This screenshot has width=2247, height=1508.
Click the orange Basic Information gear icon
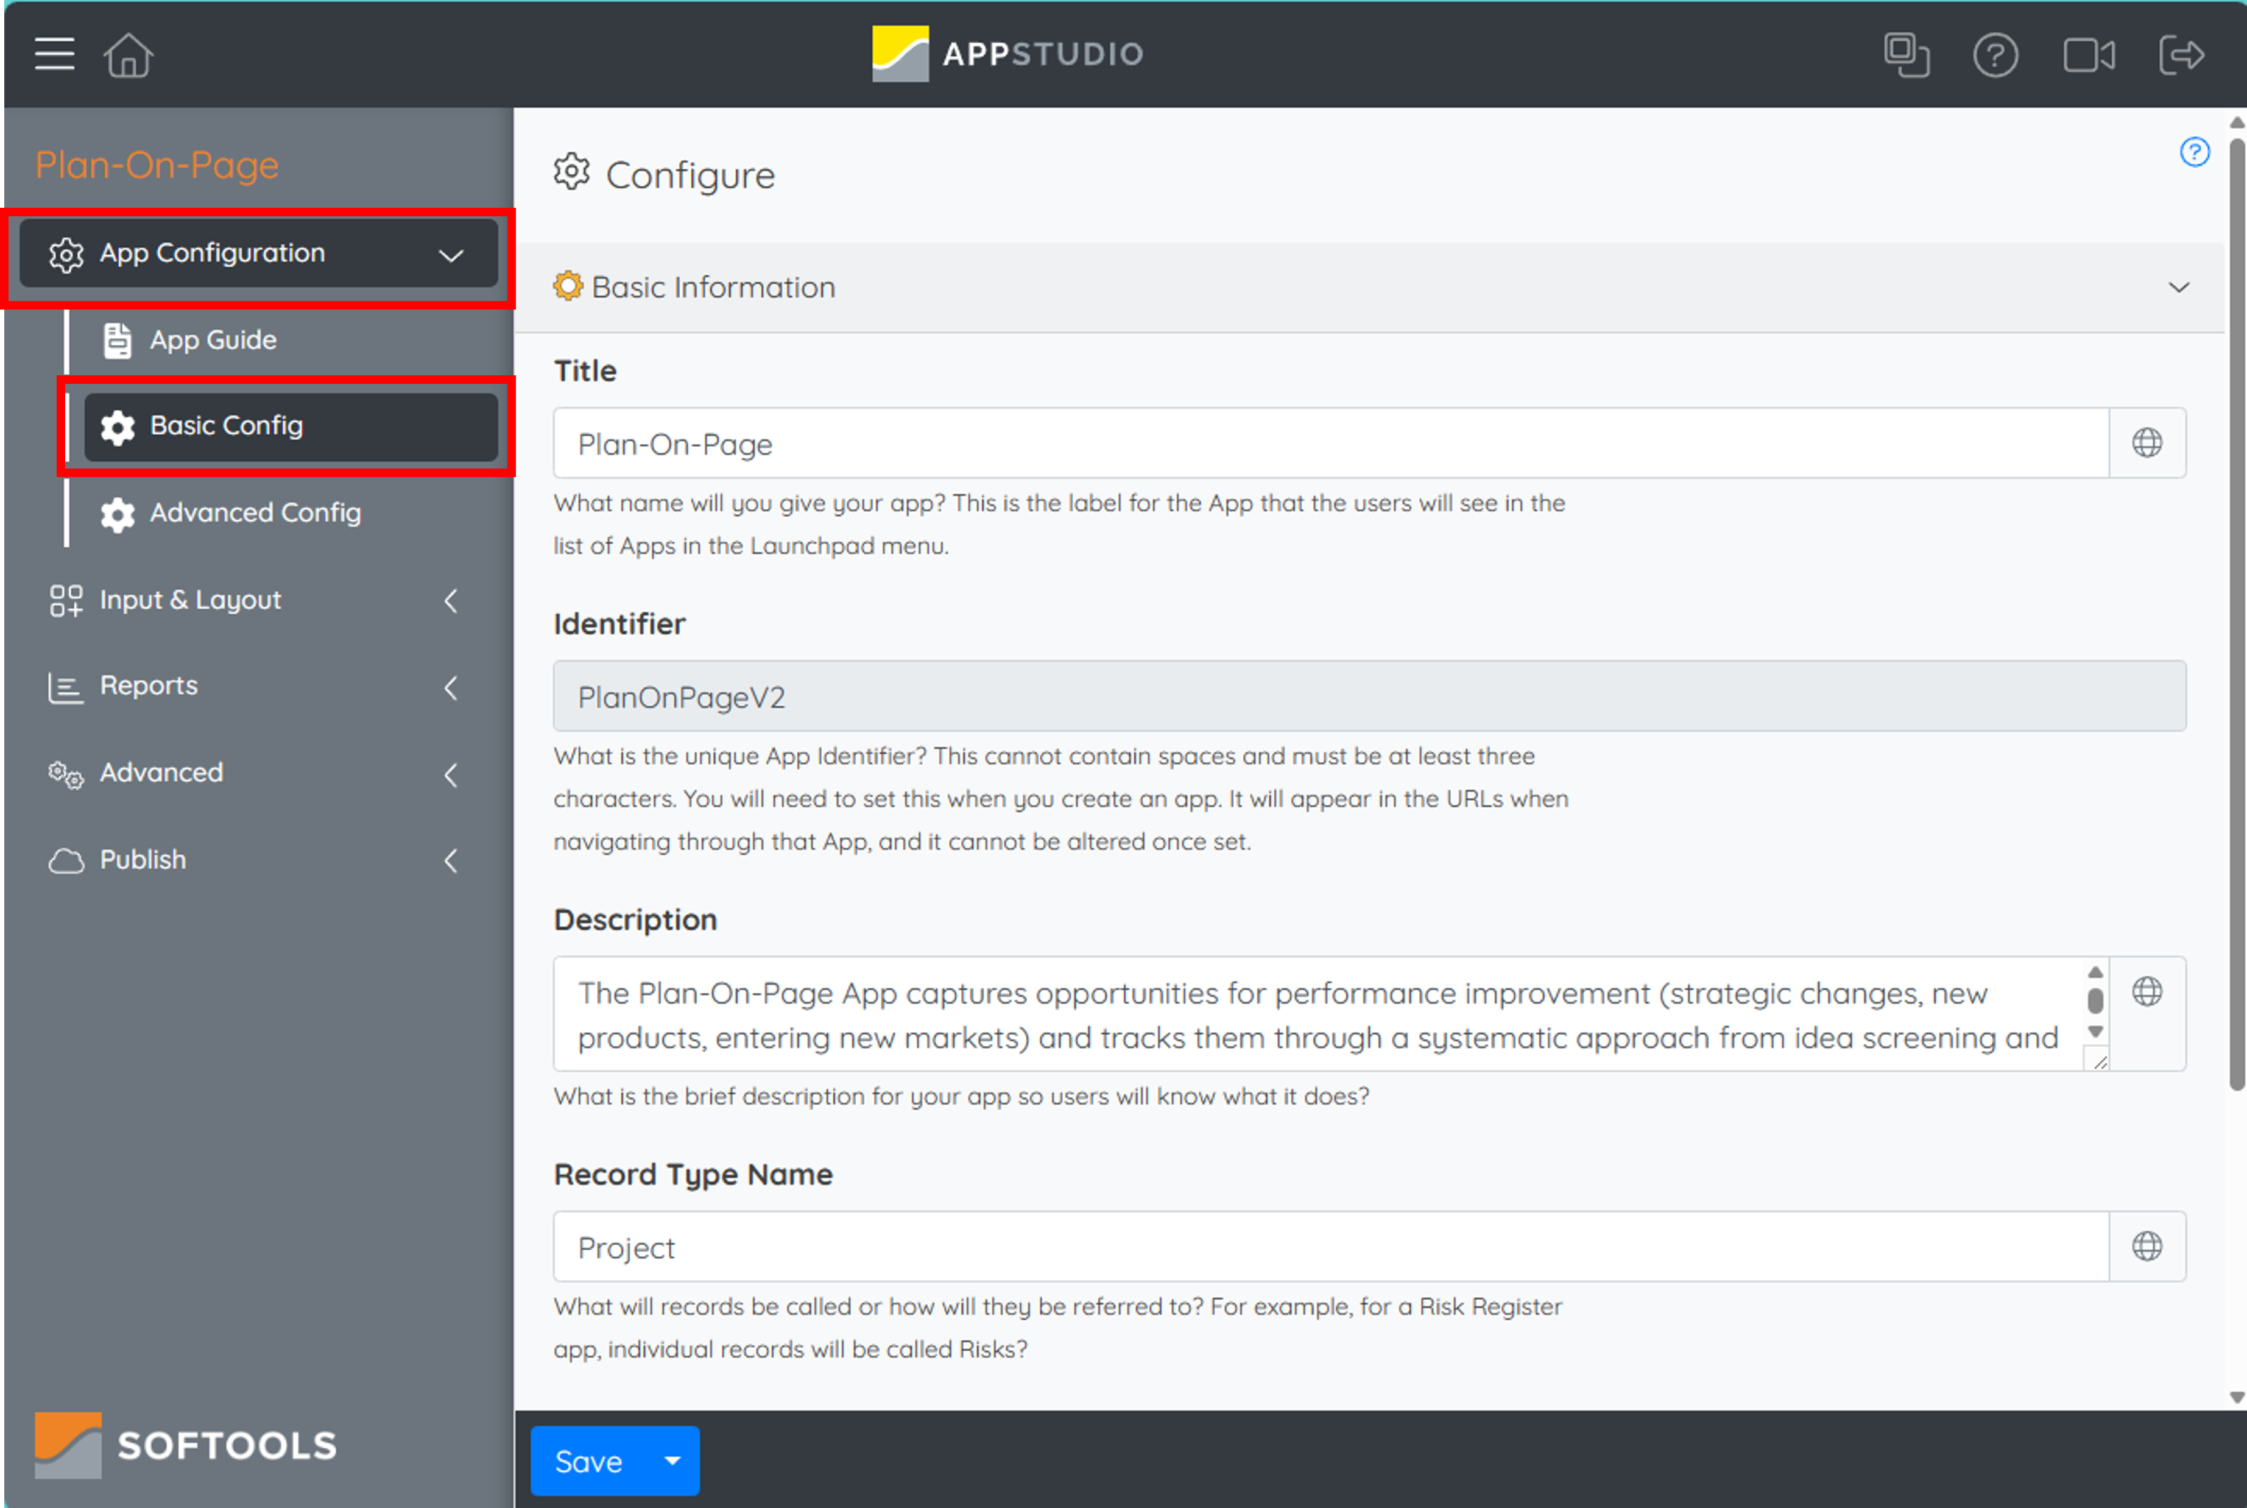coord(568,286)
